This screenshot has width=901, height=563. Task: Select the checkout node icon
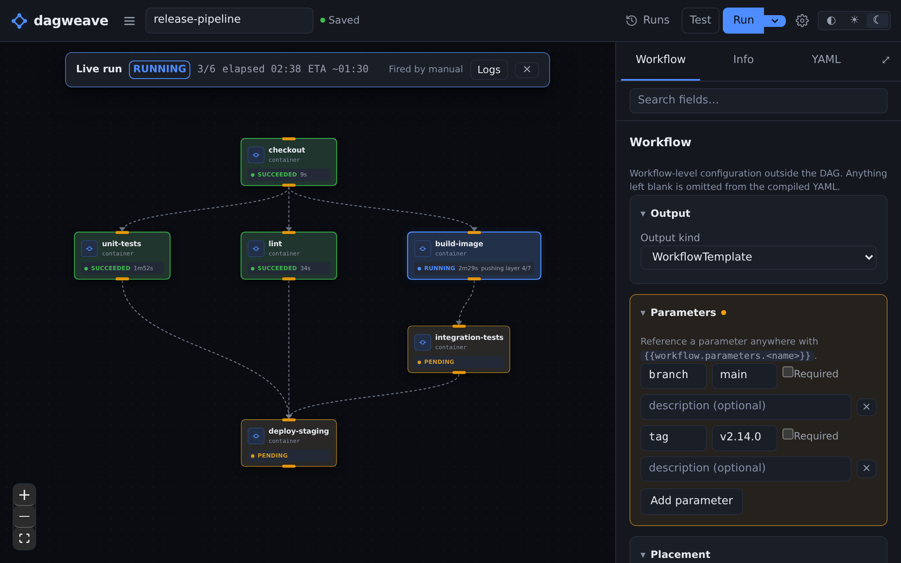click(x=256, y=155)
